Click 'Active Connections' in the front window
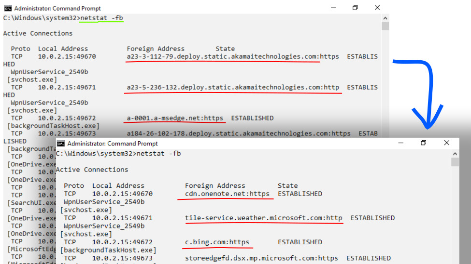Screen dimensions: 471x264 tap(92, 170)
